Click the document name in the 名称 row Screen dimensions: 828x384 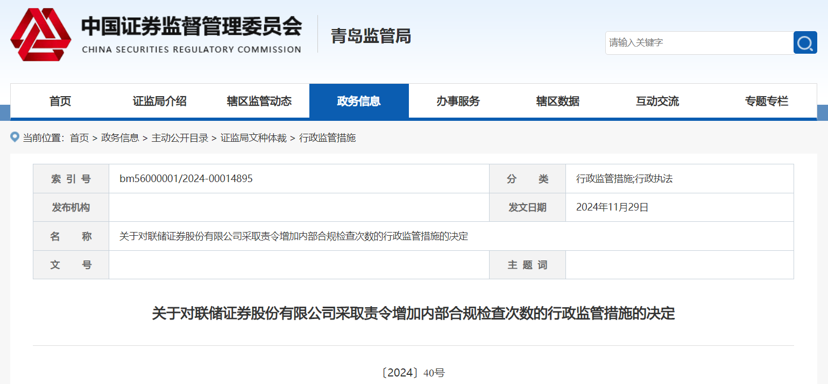point(294,236)
